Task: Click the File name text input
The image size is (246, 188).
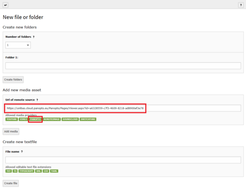Action: [123, 160]
